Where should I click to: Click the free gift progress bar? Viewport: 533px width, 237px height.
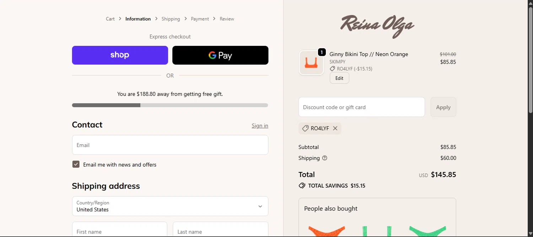170,105
